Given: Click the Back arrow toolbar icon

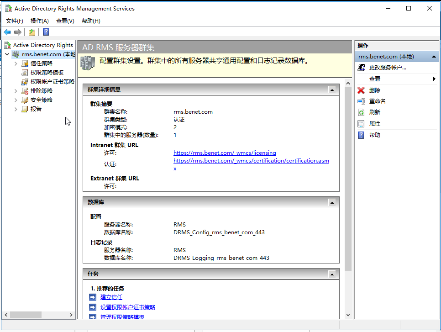Looking at the screenshot, I should (7, 32).
